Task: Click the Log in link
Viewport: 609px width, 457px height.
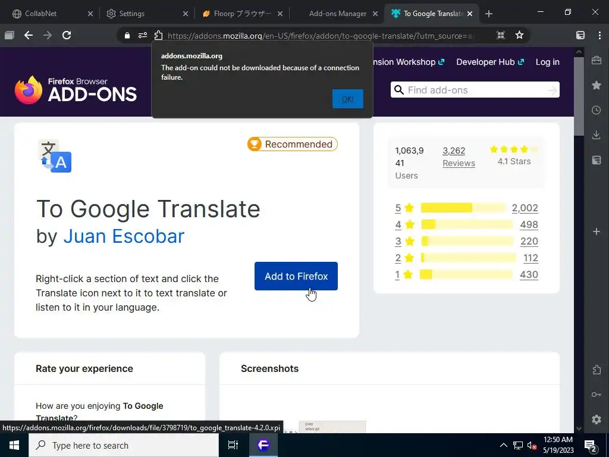Action: pos(548,62)
